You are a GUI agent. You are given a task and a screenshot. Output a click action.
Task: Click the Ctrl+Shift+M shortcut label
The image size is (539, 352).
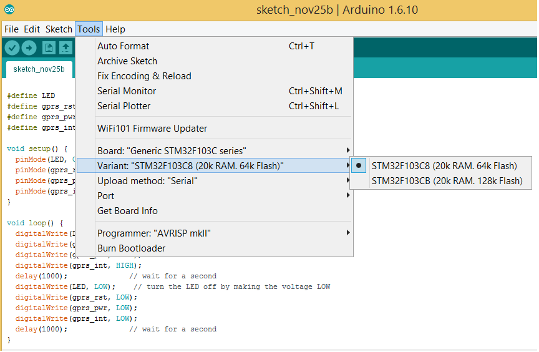(x=315, y=91)
